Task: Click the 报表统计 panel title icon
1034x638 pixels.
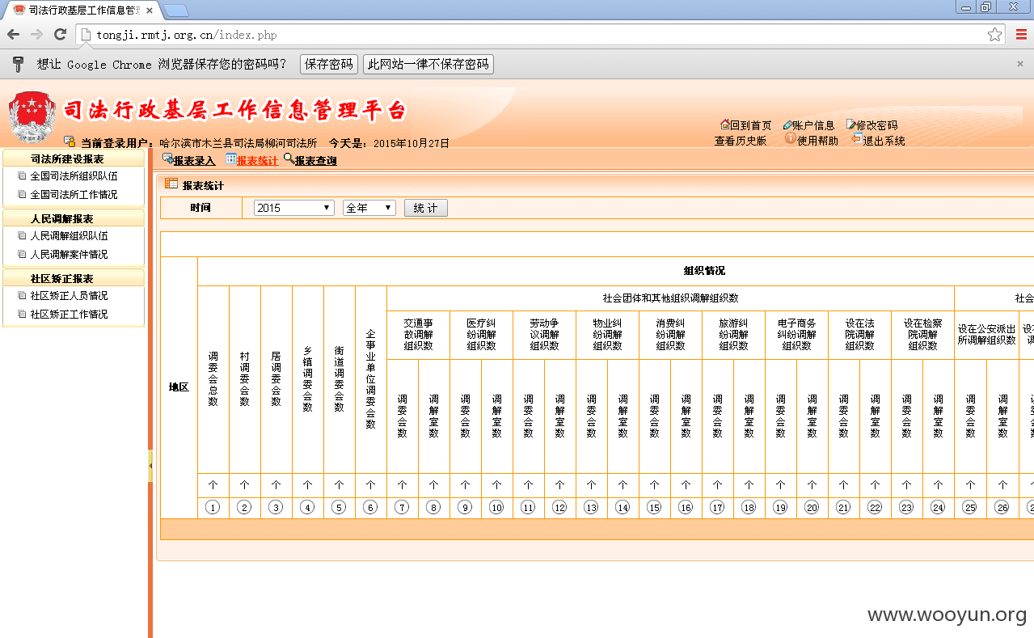Action: 171,184
